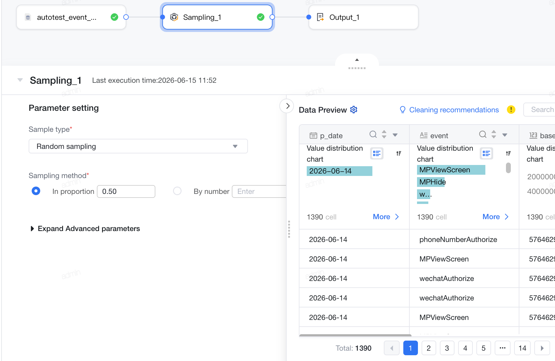
Task: Open Sample type Random sampling dropdown
Action: [138, 146]
